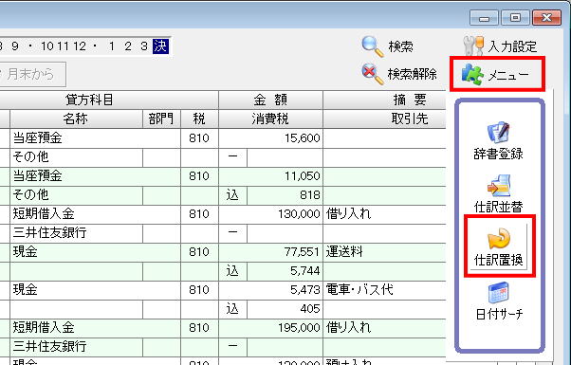Screen dimensions: 571x365
Task: Select month 12 in period bar
Action: 80,46
